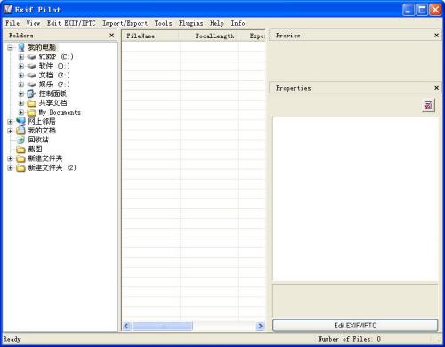Screen dimensions: 445x347
Task: Collapse the 我的电脑 tree node
Action: pyautogui.click(x=10, y=47)
